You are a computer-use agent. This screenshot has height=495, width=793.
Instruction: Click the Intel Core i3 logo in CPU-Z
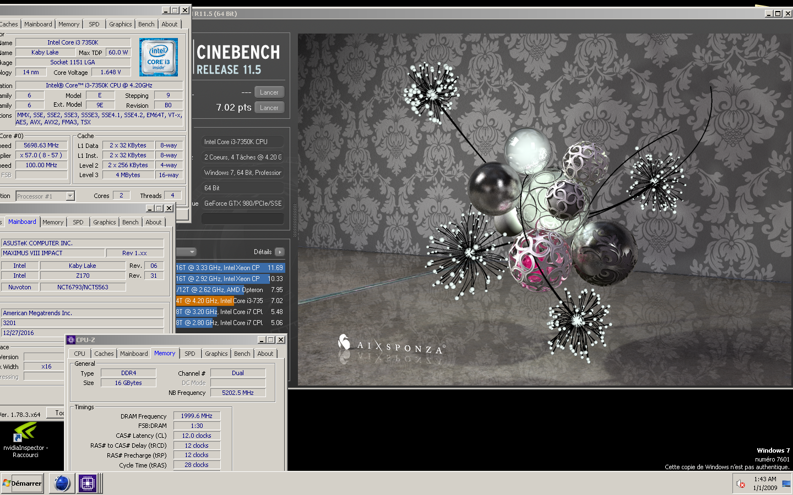point(159,57)
